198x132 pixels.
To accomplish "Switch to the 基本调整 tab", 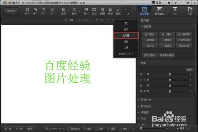I will [x=144, y=11].
